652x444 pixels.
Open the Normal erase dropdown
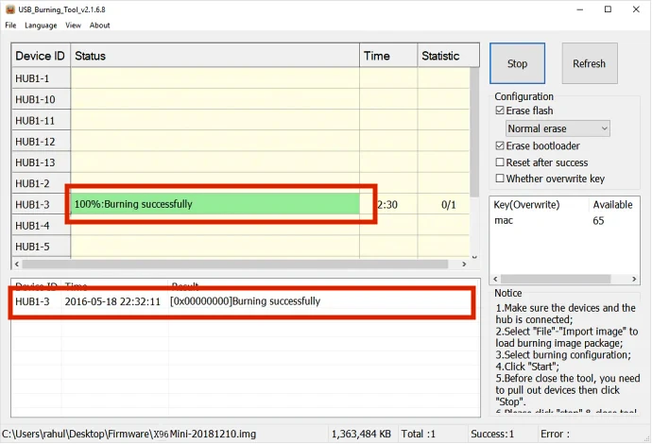558,128
